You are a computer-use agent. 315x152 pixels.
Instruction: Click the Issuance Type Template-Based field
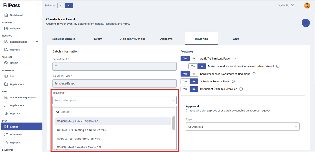coord(114,83)
